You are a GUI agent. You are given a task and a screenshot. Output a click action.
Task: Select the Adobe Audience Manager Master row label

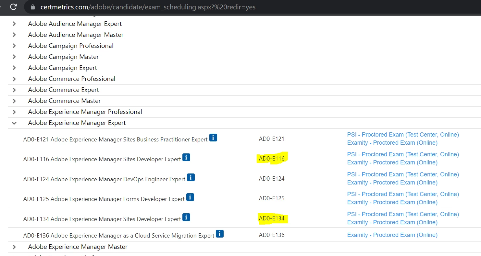coord(76,35)
